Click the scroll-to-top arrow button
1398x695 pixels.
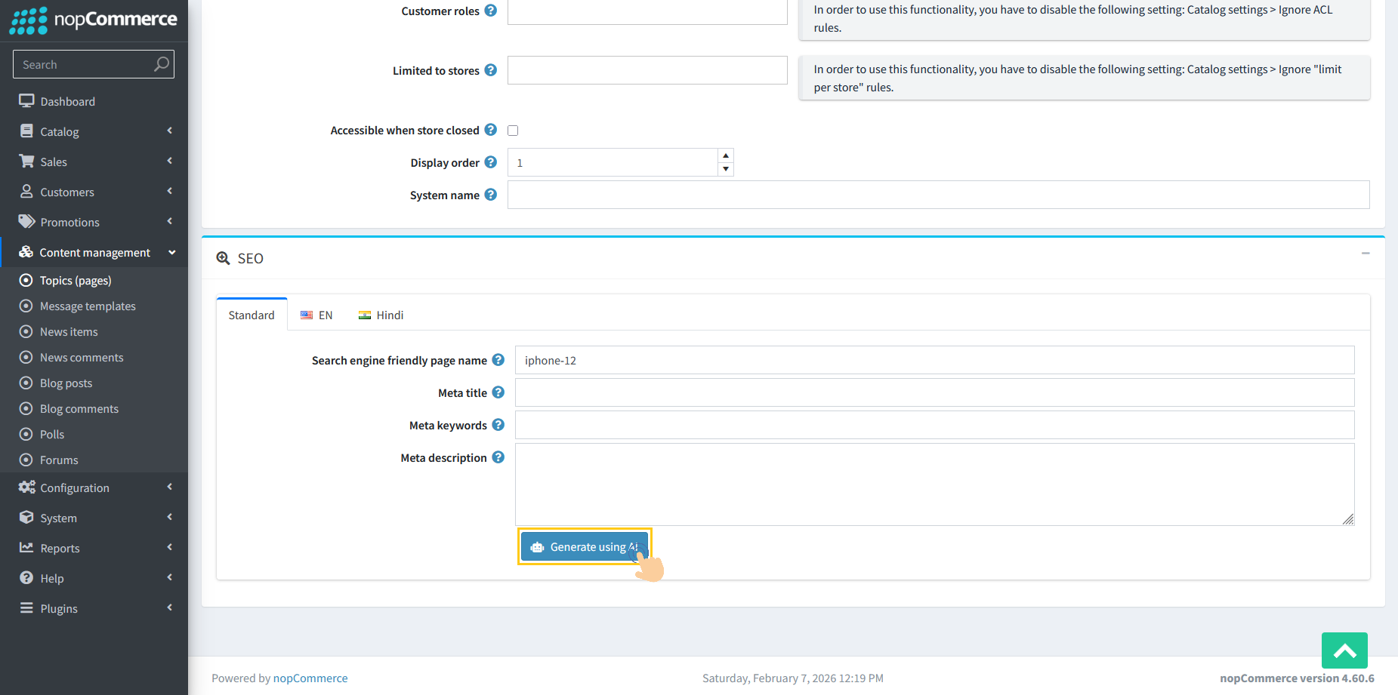[x=1344, y=650]
